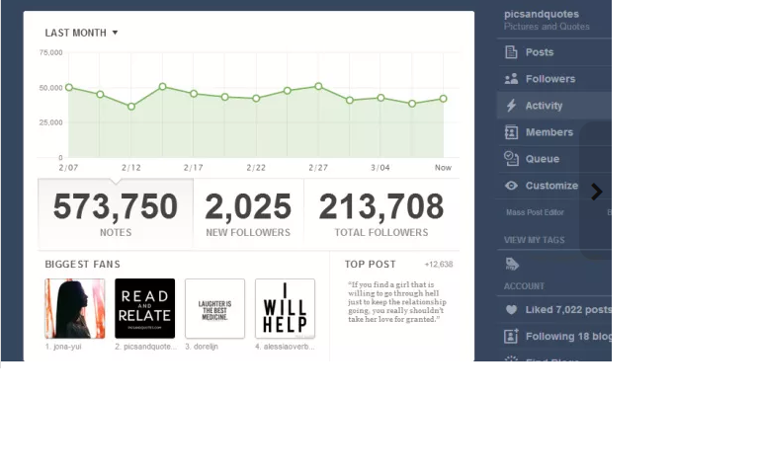Click the jona-yui fan name
759x474 pixels.
point(63,347)
